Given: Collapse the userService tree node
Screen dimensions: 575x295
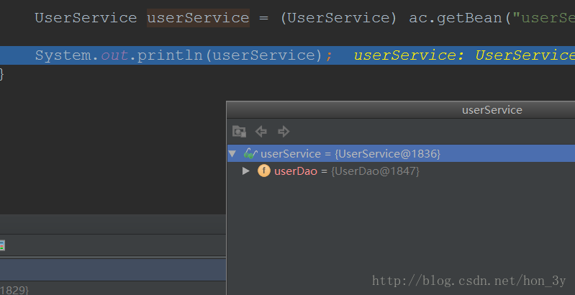Looking at the screenshot, I should coord(232,153).
